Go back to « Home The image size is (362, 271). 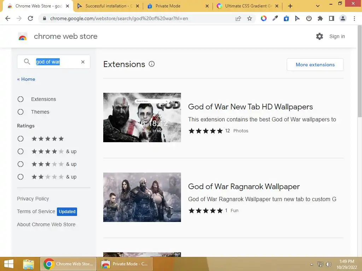tap(26, 79)
